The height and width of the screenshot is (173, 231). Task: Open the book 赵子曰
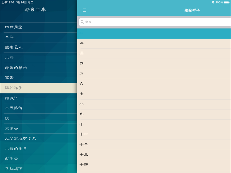(x=39, y=159)
